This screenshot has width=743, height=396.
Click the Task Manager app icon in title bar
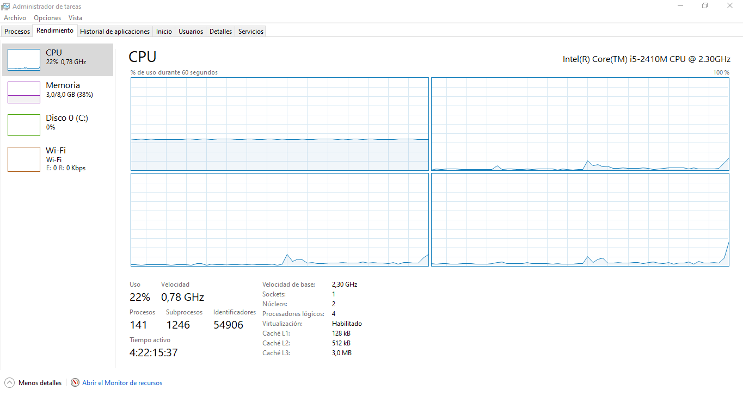click(6, 6)
